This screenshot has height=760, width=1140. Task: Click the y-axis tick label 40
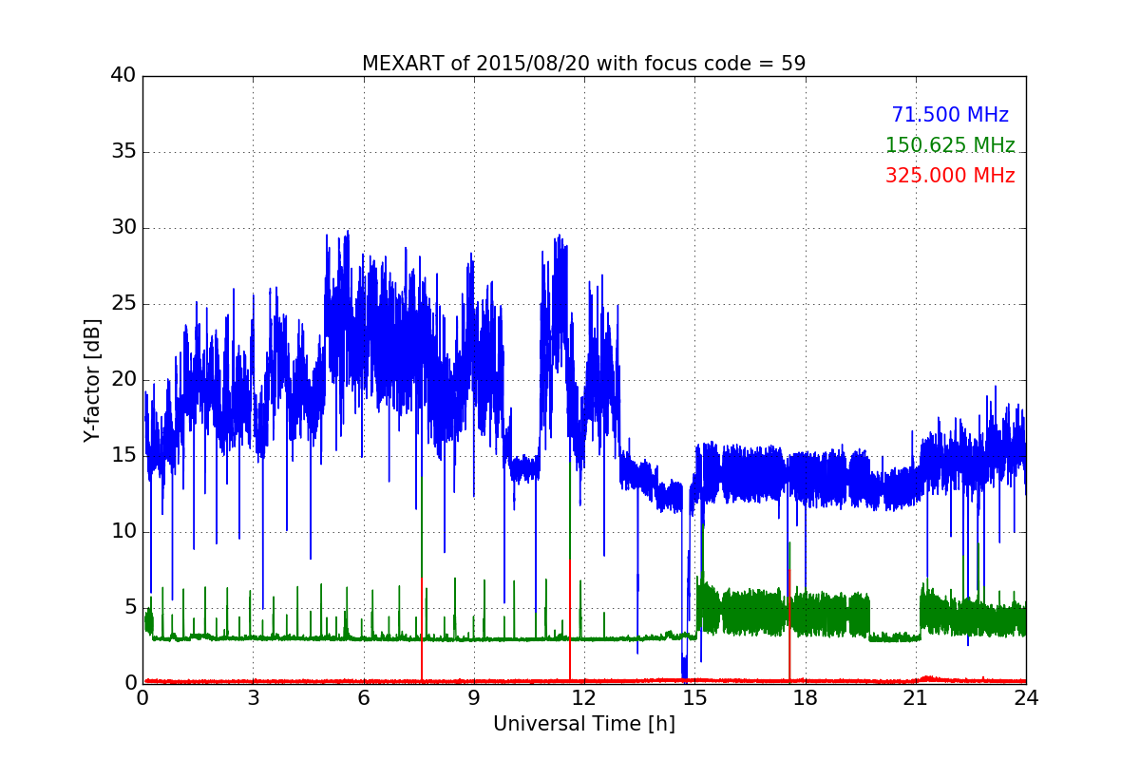click(x=123, y=76)
